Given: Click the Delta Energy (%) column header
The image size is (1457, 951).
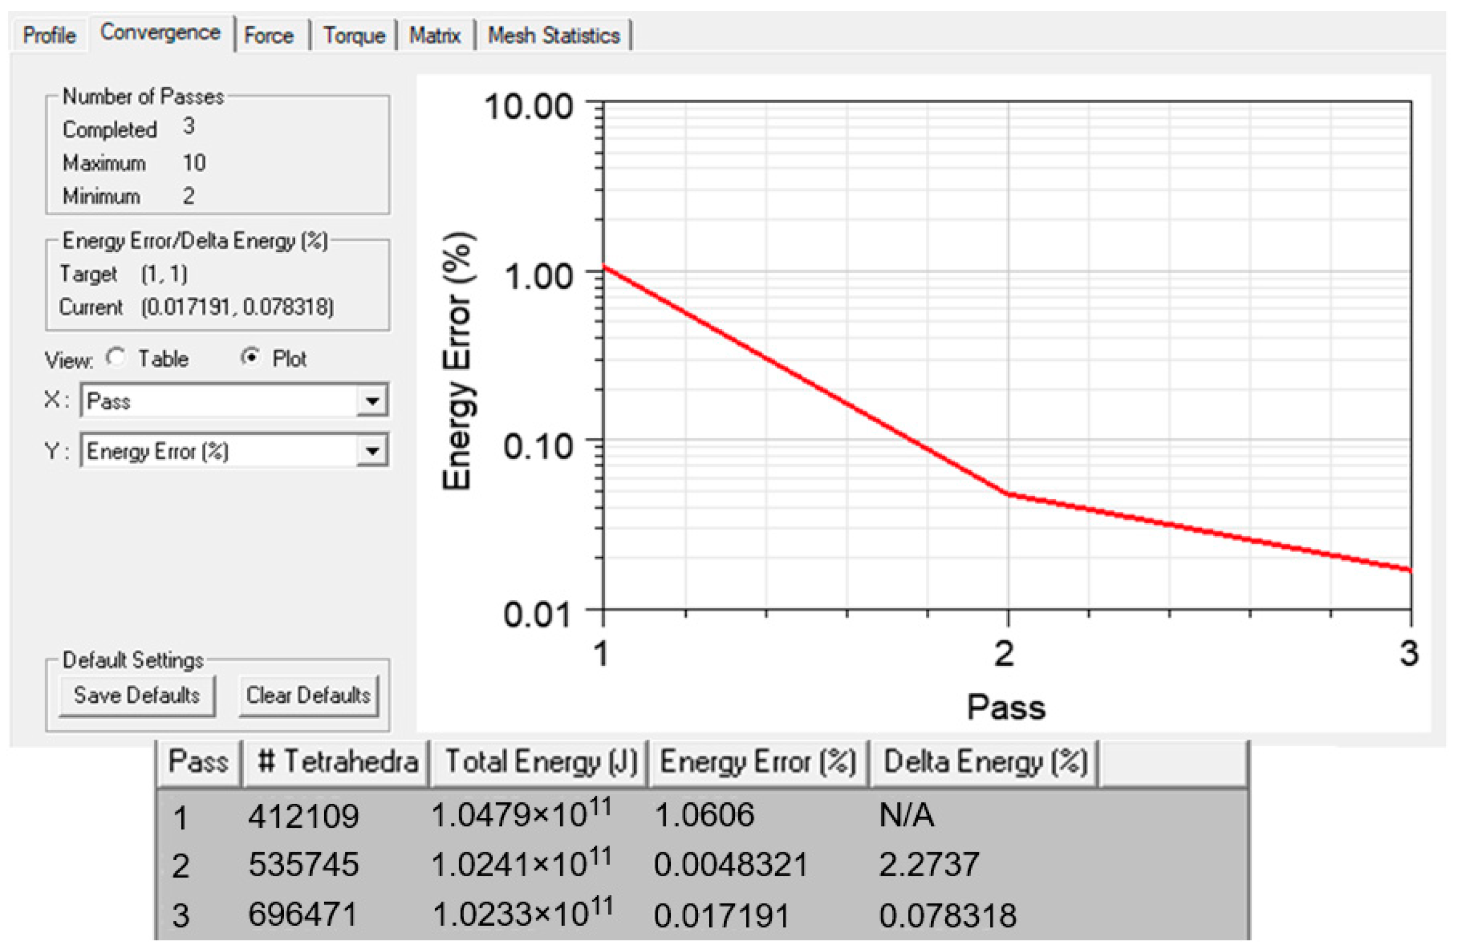Looking at the screenshot, I should point(984,762).
